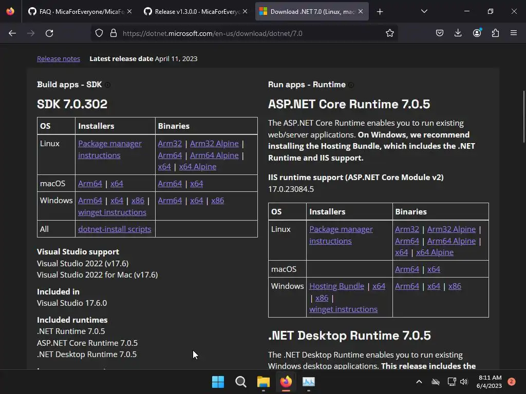The width and height of the screenshot is (526, 394).
Task: Go back to the previous page
Action: point(12,33)
